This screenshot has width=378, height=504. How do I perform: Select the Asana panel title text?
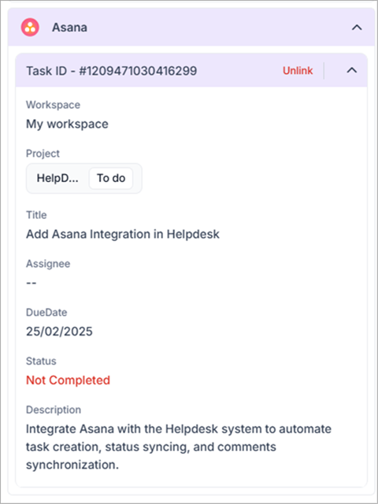tap(69, 28)
